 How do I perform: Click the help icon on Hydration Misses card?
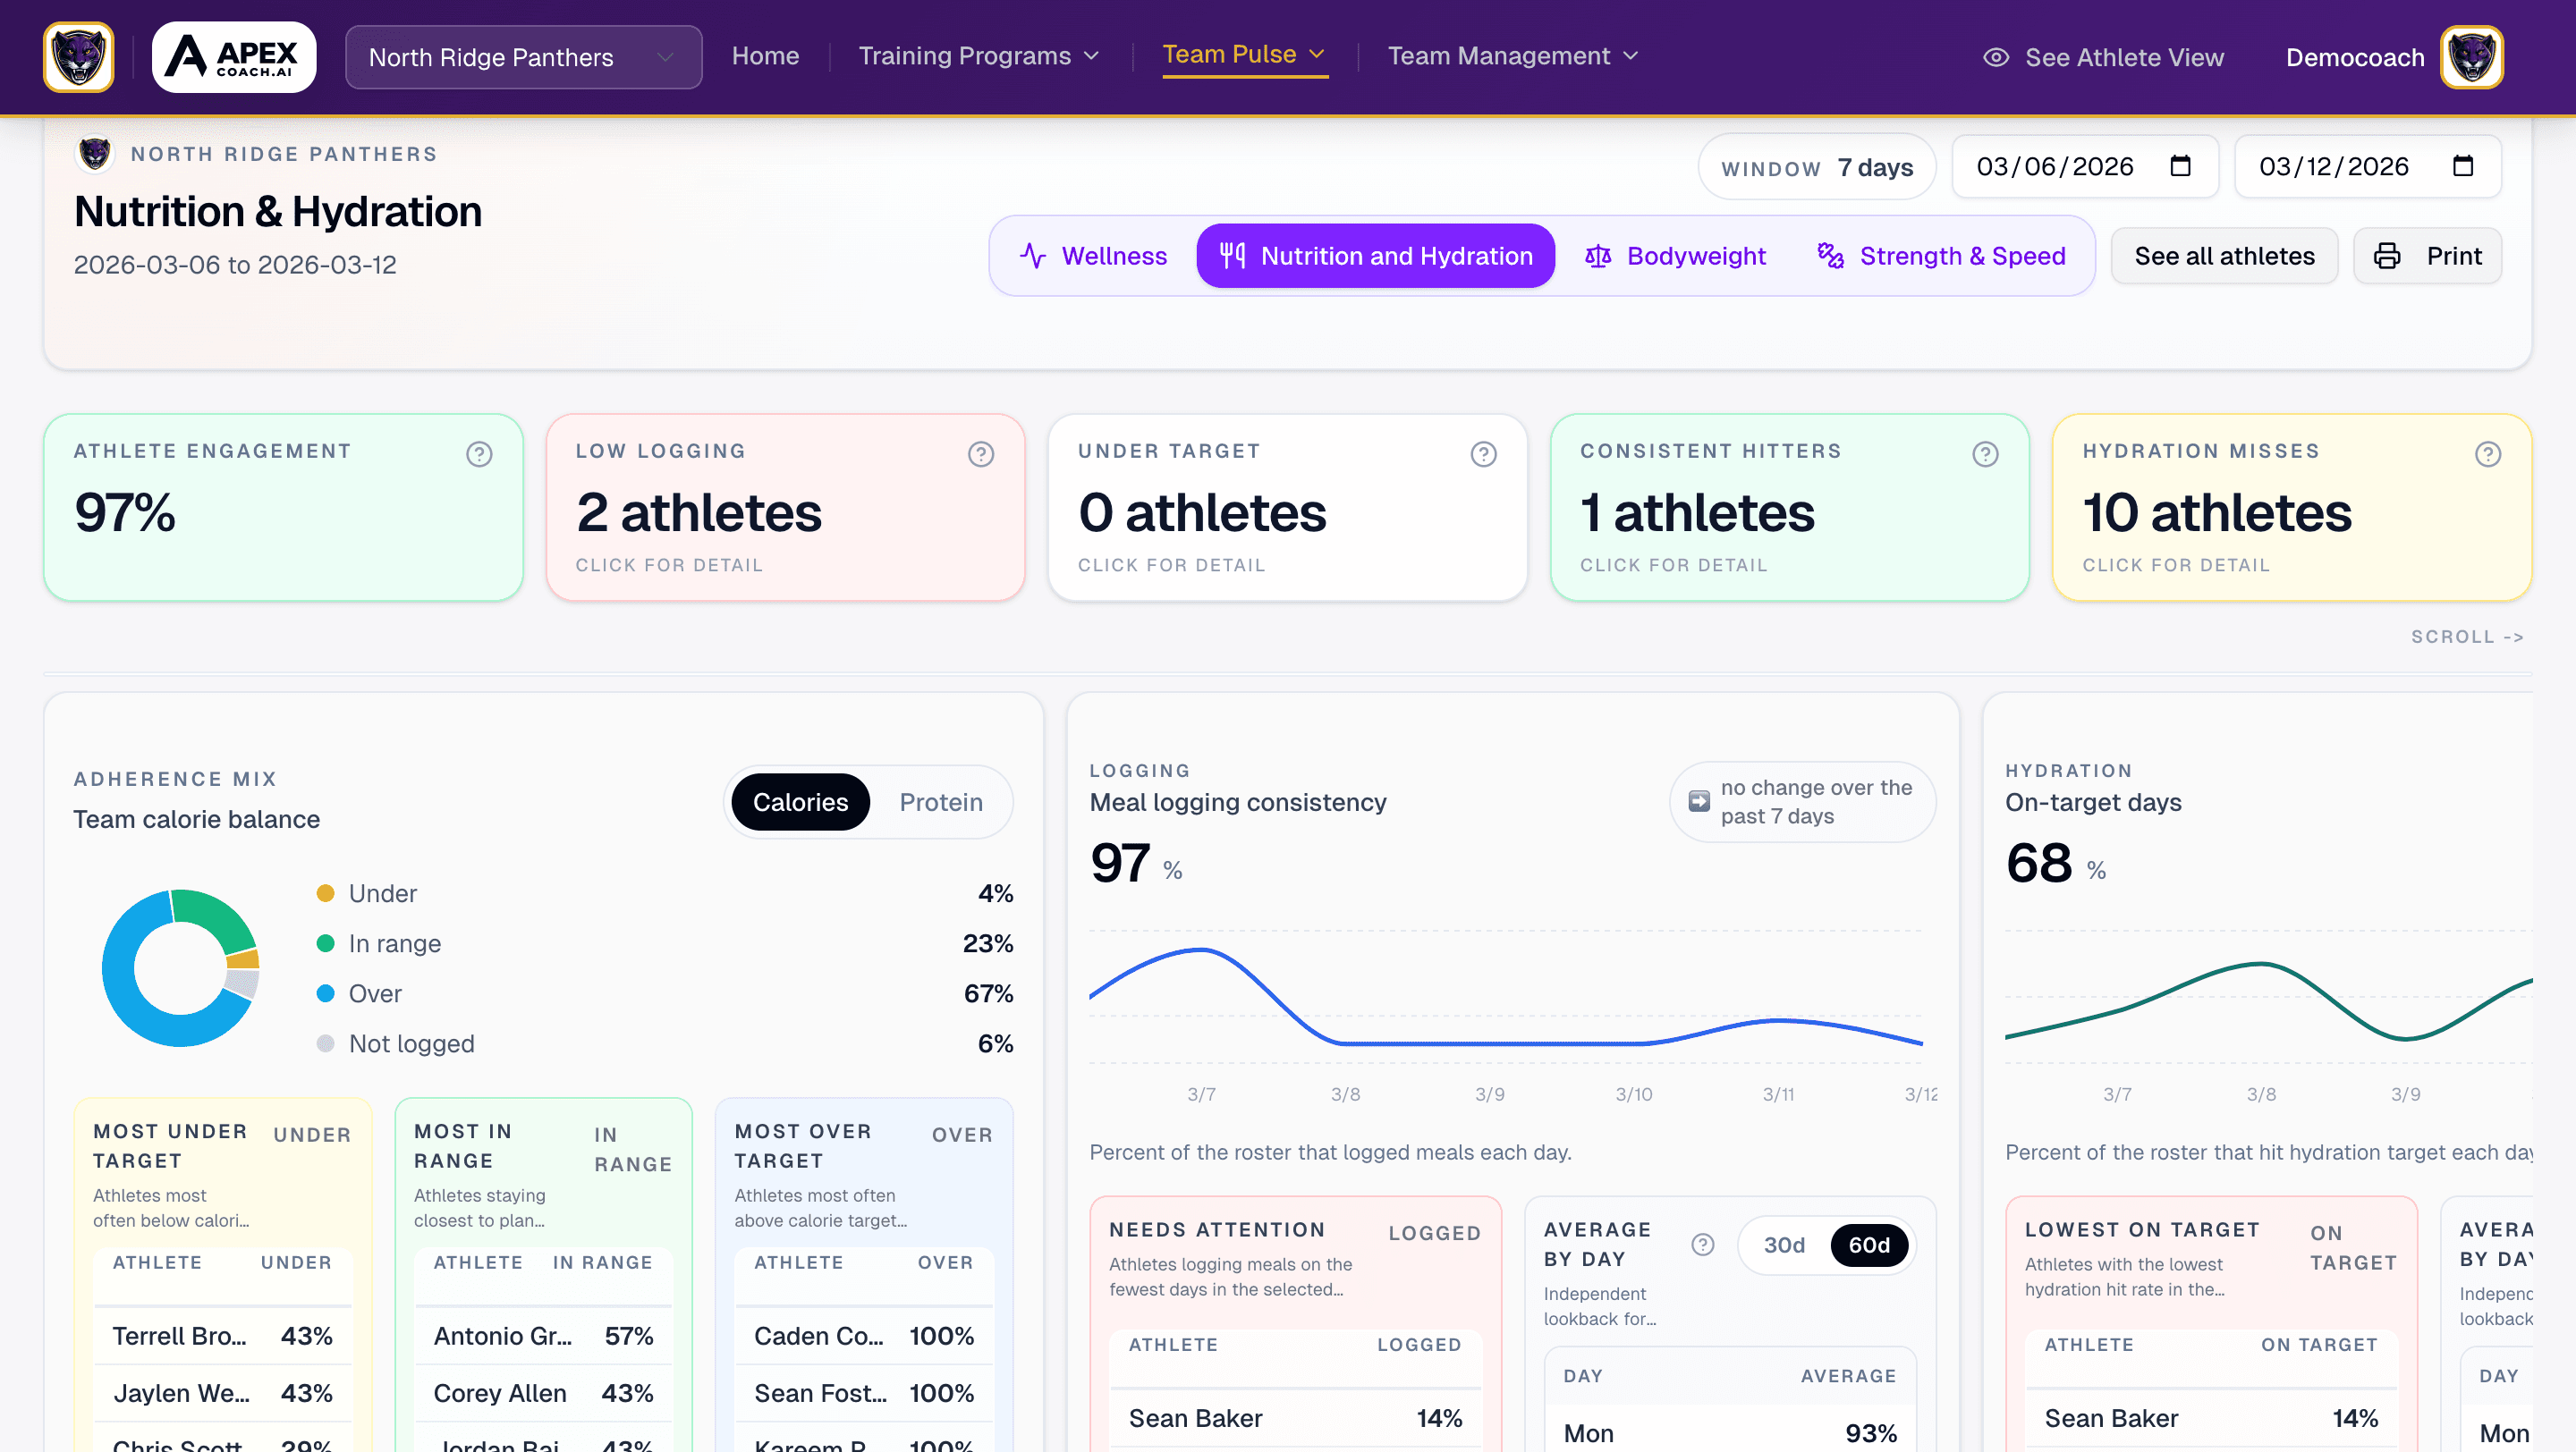(2489, 453)
